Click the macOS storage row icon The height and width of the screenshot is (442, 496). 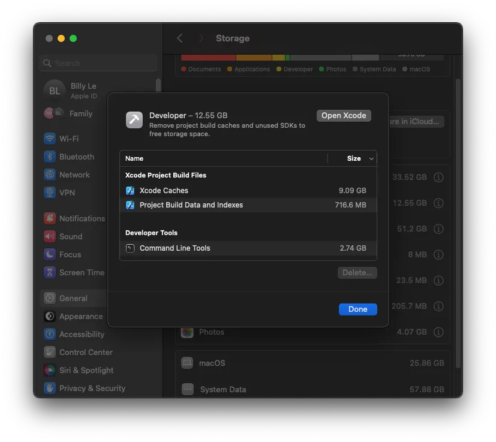(x=187, y=363)
